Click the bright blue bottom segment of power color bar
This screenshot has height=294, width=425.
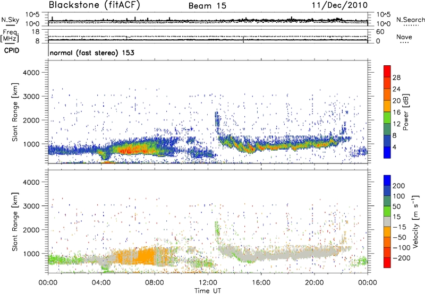coord(387,152)
